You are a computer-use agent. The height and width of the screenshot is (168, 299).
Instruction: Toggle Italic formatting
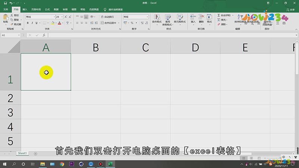click(32, 23)
